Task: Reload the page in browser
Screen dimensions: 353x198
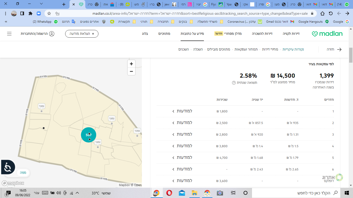Action: [x=331, y=13]
